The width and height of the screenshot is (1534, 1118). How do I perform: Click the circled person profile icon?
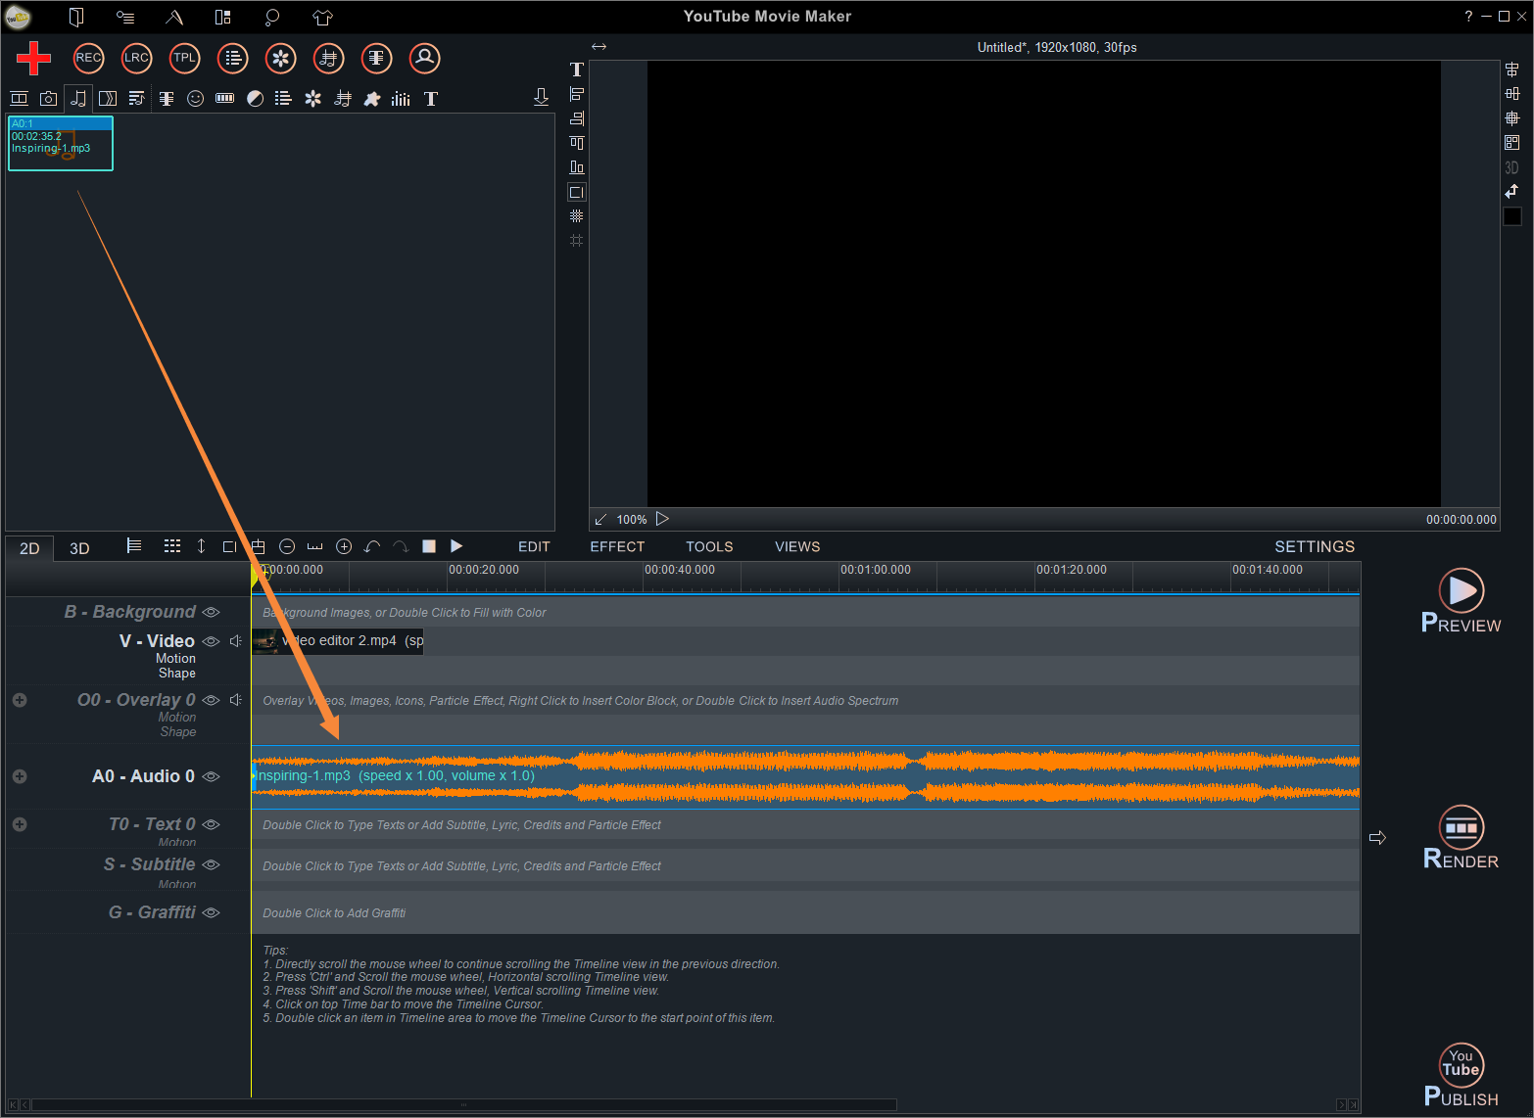pyautogui.click(x=425, y=58)
